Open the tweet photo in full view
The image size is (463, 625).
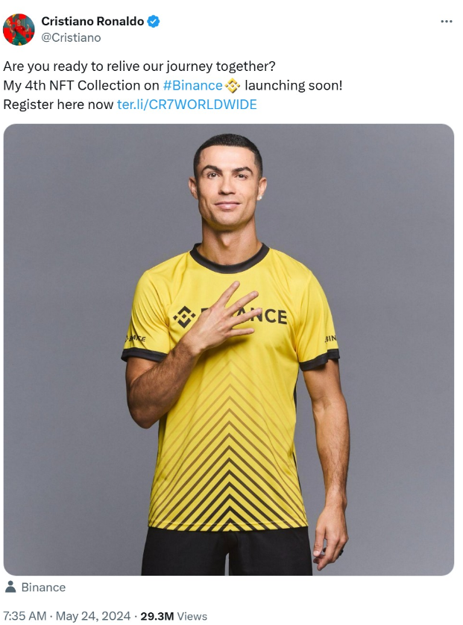point(228,349)
